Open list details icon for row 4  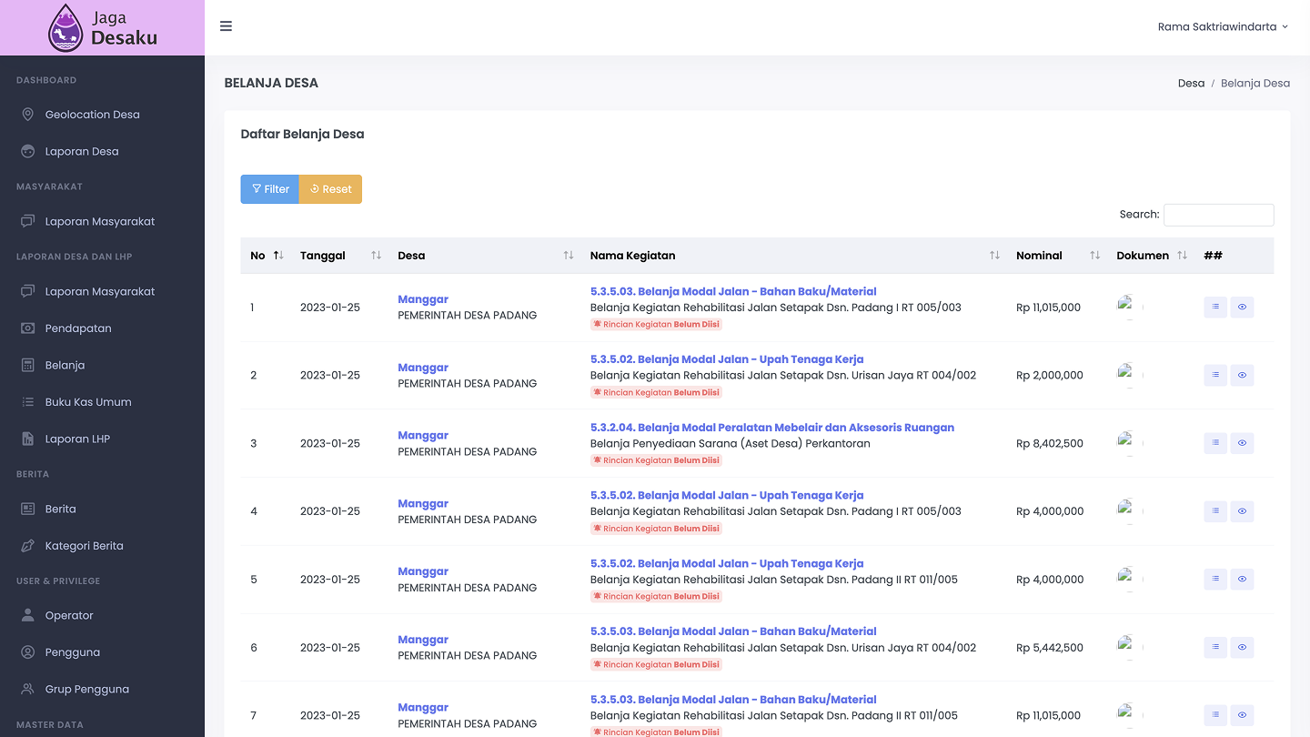tap(1215, 511)
